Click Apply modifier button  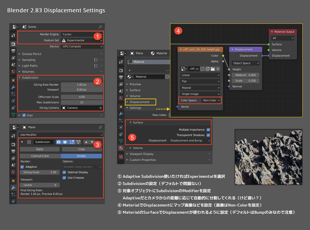tap(40, 149)
